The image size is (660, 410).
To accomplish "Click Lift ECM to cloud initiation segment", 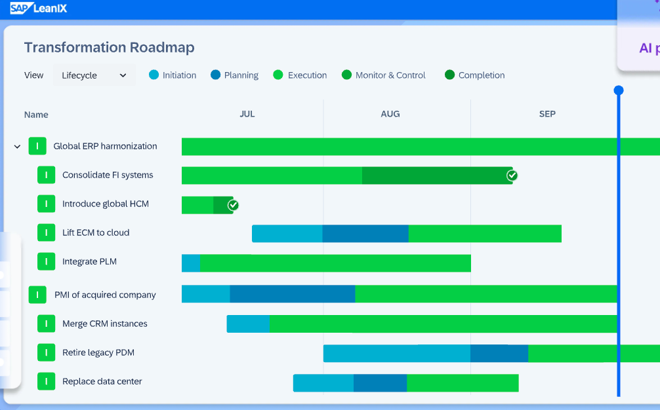I will coord(287,234).
